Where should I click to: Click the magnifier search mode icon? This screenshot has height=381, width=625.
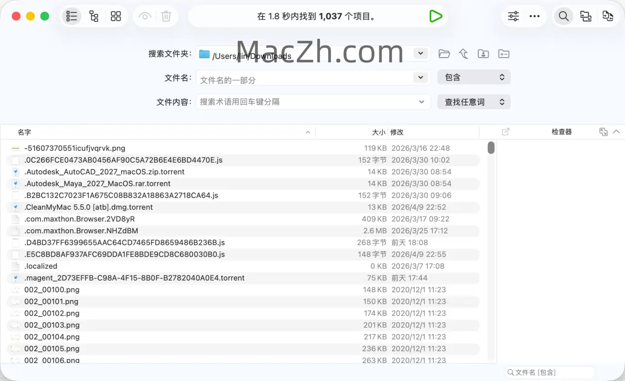[x=563, y=17]
